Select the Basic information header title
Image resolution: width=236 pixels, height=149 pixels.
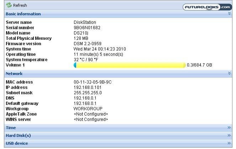23,14
